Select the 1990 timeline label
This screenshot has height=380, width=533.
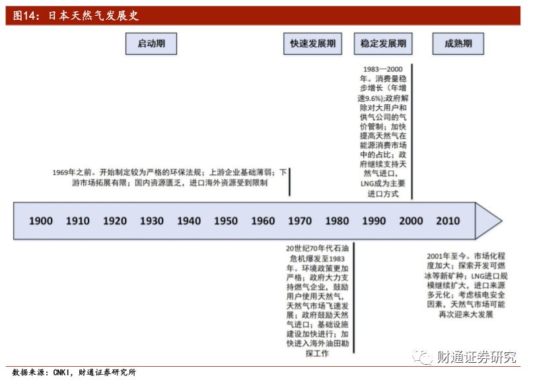(x=374, y=221)
